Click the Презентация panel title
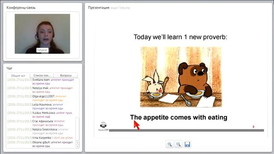The height and width of the screenshot is (154, 274). point(99,8)
